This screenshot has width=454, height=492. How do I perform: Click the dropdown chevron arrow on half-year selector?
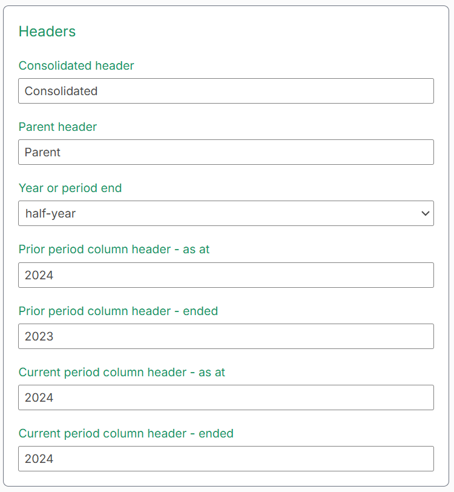tap(426, 213)
